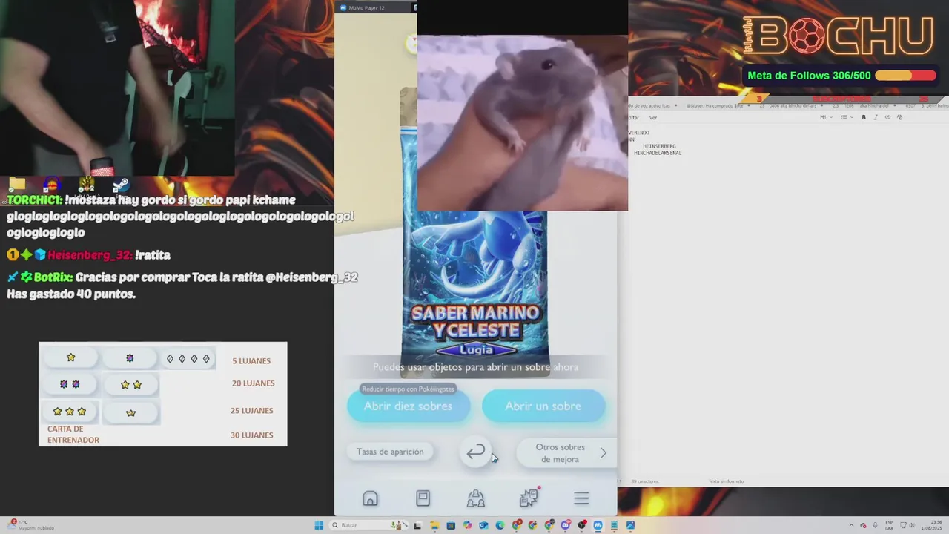The image size is (949, 534).
Task: Click the rat video overlay
Action: 523,122
